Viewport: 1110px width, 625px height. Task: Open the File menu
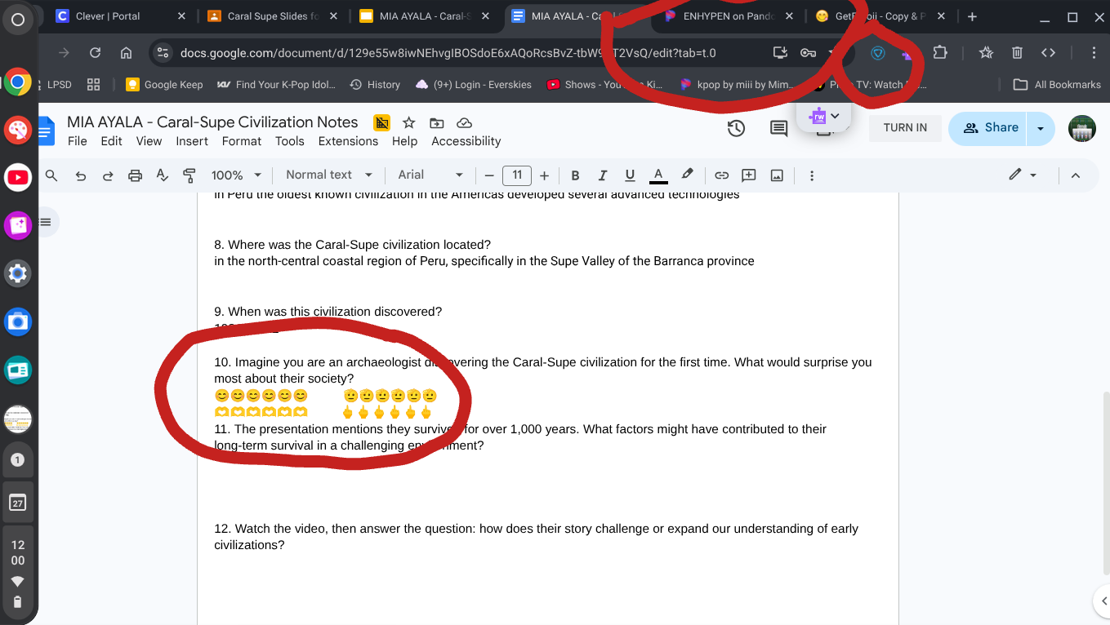click(x=78, y=141)
